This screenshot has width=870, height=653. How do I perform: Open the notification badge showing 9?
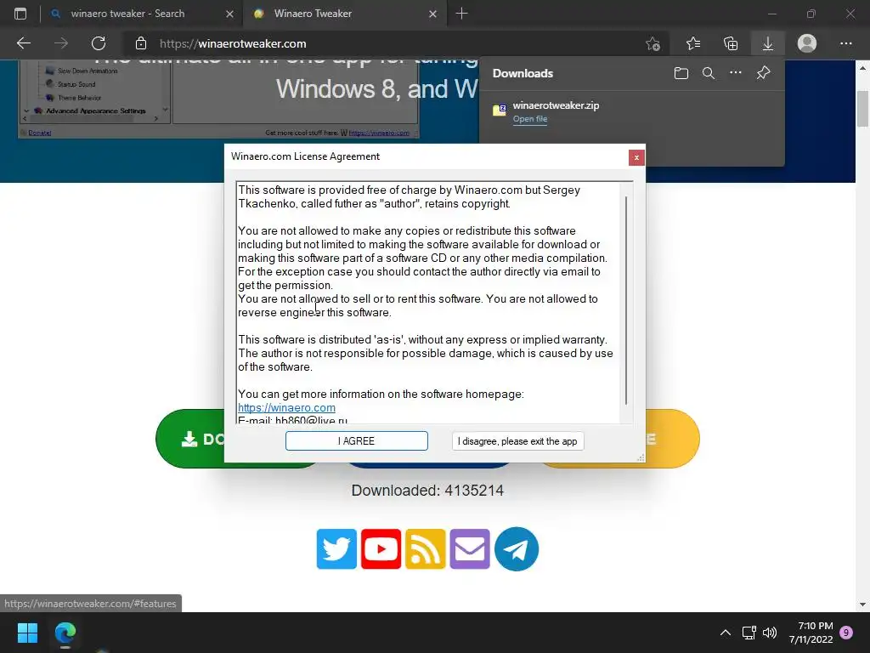(x=846, y=633)
